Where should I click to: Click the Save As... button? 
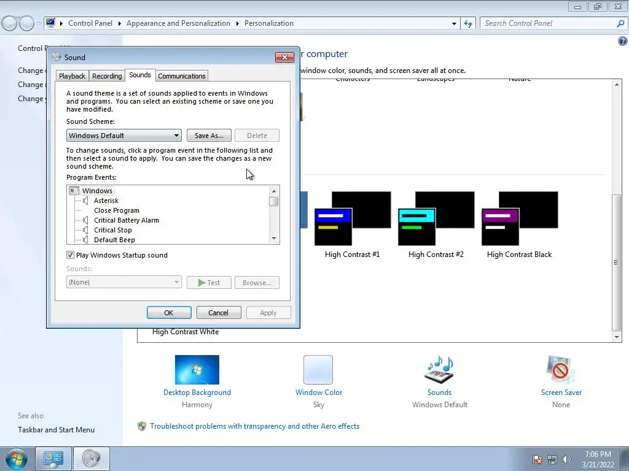point(209,136)
